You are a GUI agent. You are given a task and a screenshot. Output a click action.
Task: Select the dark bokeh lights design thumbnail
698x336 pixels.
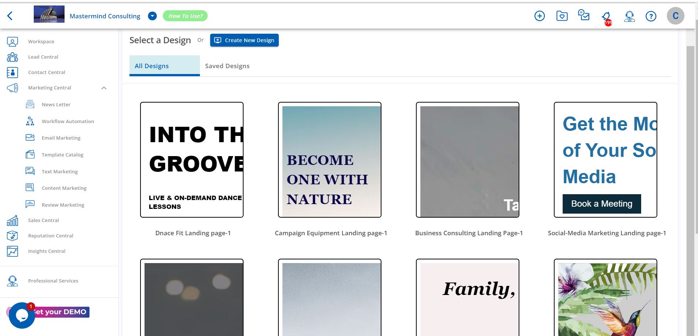coord(192,298)
